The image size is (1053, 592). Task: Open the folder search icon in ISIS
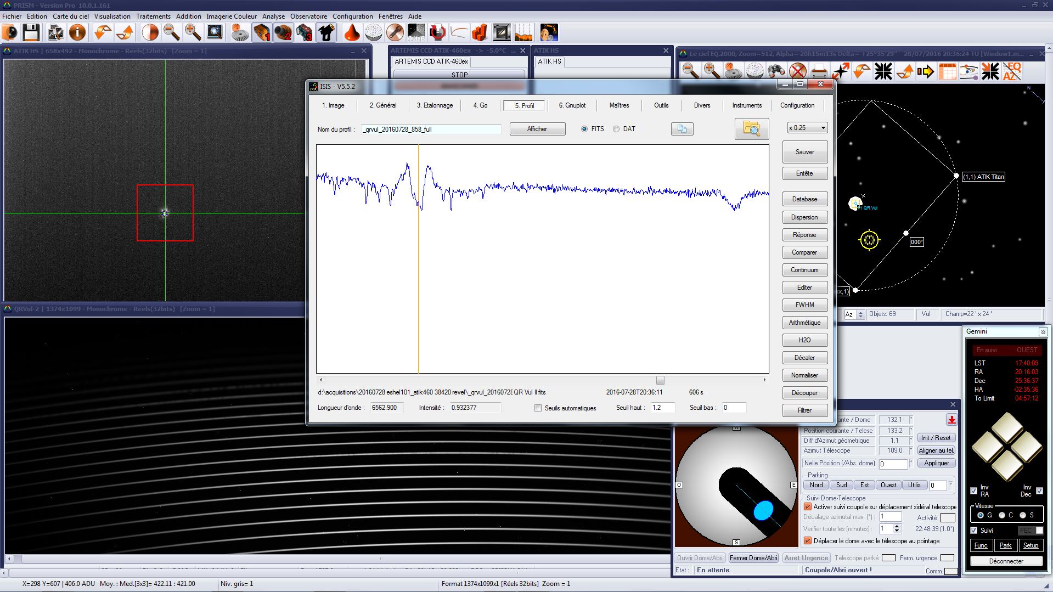point(751,129)
